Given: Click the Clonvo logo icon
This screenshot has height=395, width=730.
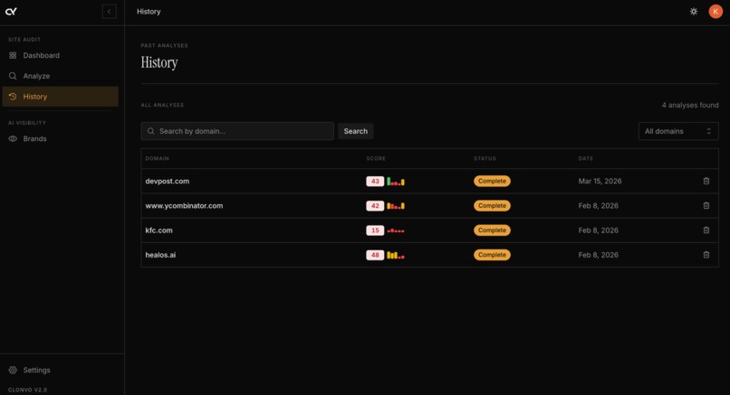Looking at the screenshot, I should 11,12.
